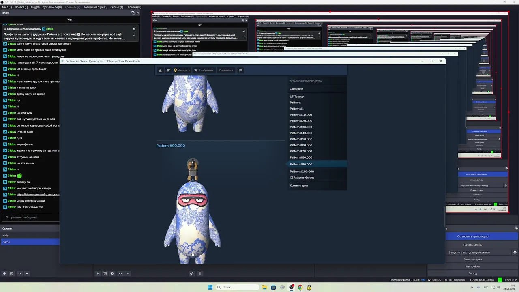This screenshot has height=292, width=519.
Task: Open the Док-панели (D) menu
Action: (x=52, y=7)
